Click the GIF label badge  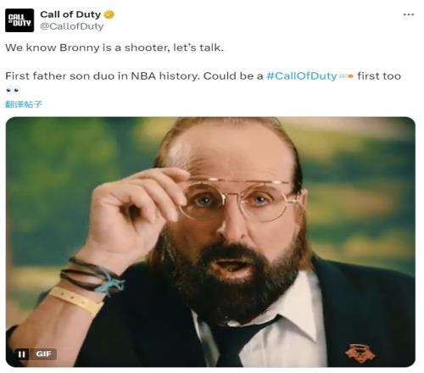tap(43, 354)
